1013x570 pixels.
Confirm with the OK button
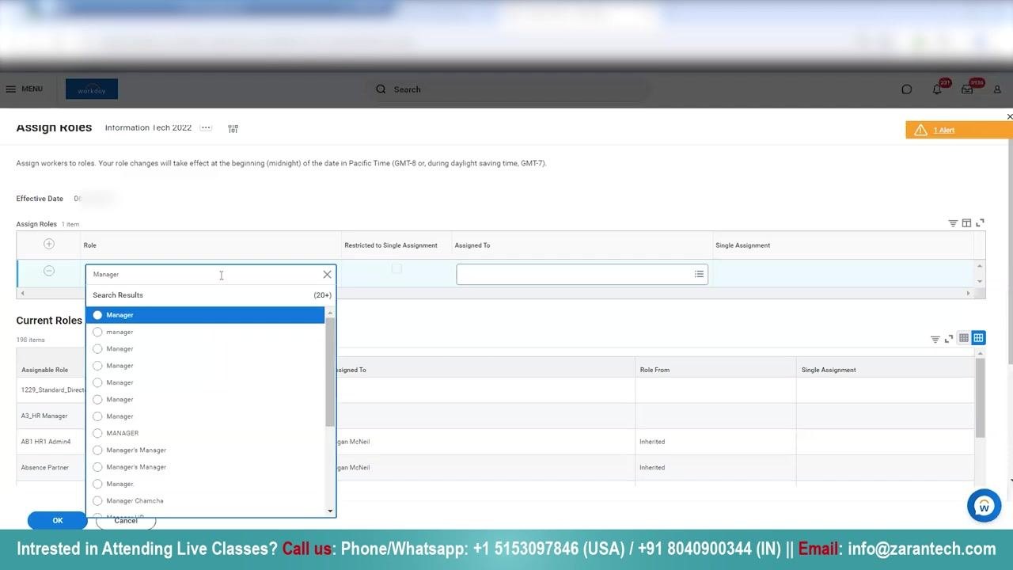point(58,520)
